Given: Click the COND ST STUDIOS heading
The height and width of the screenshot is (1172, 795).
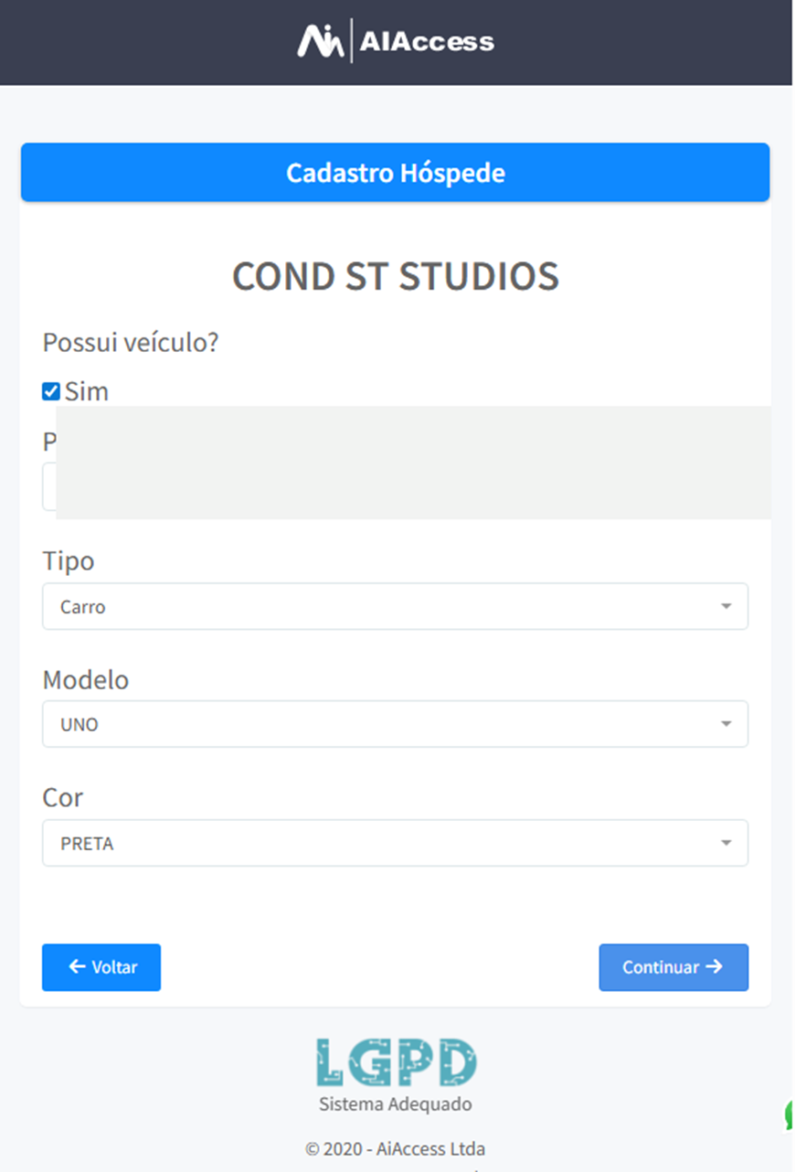Looking at the screenshot, I should point(395,276).
